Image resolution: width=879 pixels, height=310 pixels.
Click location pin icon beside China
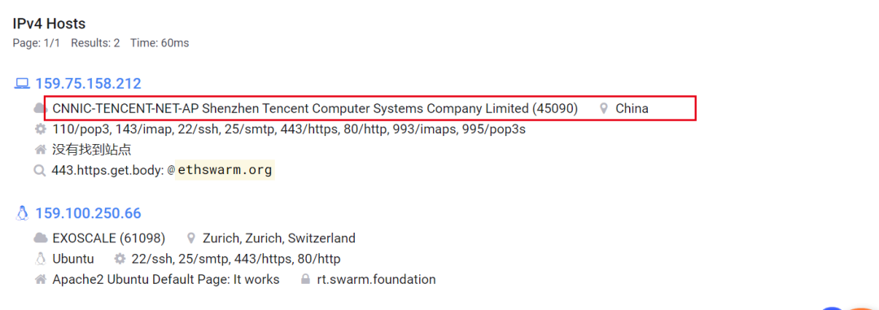point(604,108)
